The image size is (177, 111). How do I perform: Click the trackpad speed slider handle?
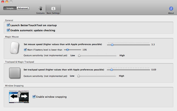(x=112, y=70)
